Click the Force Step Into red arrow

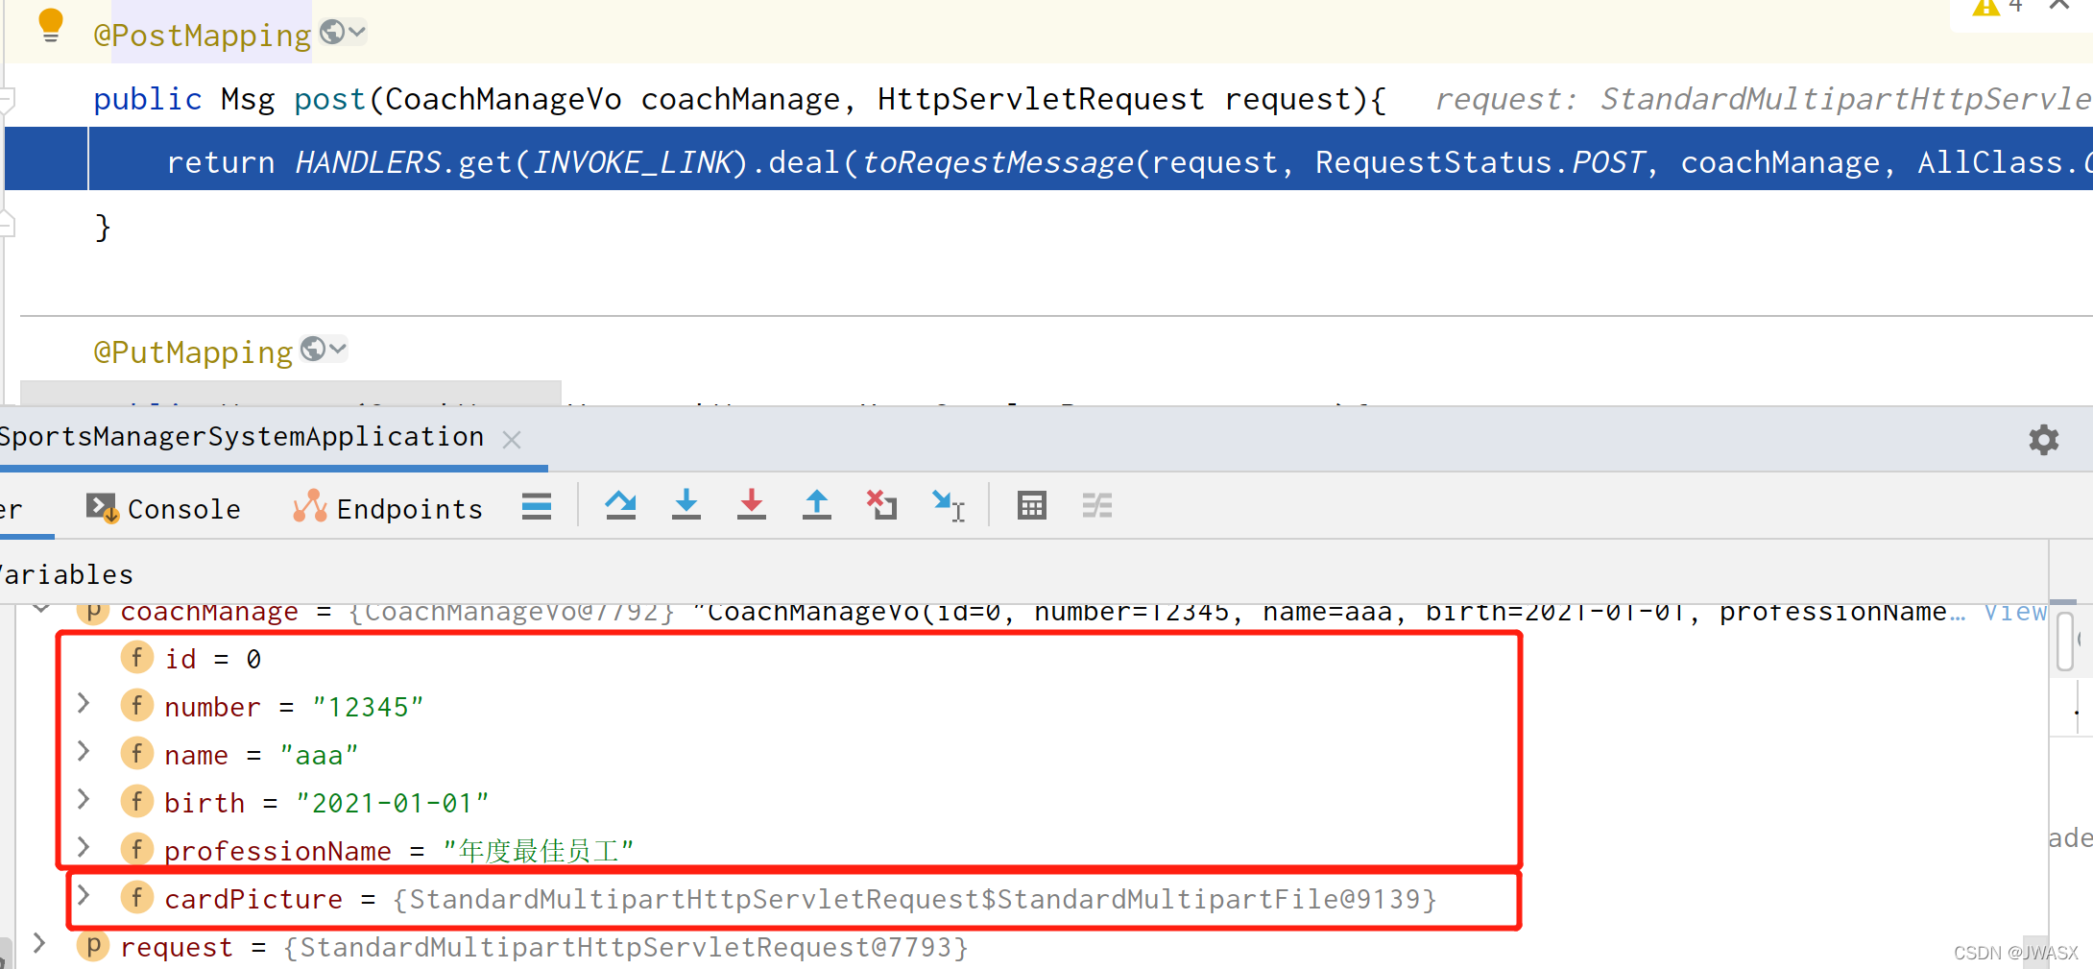pyautogui.click(x=752, y=505)
